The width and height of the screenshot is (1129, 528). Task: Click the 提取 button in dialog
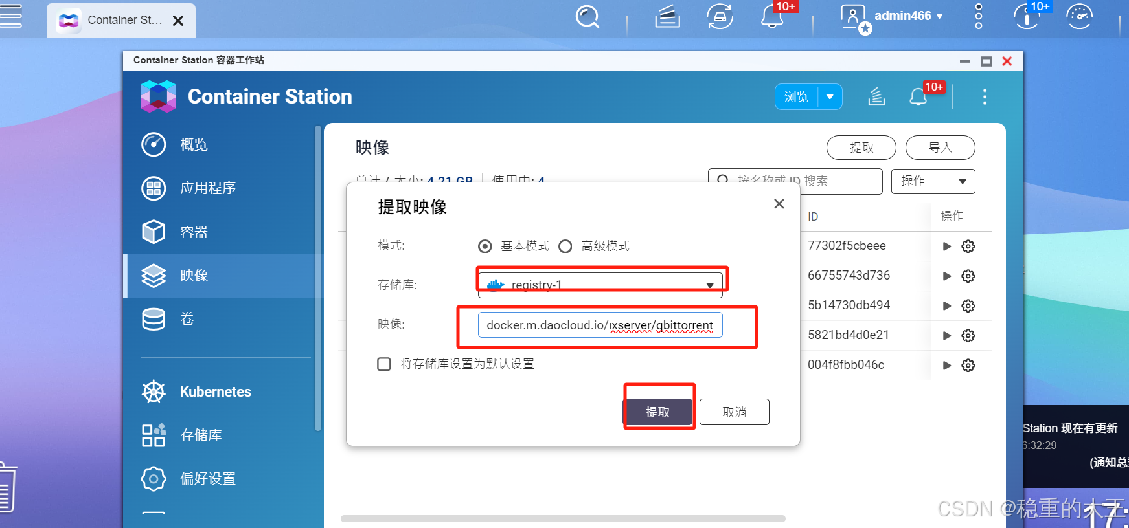point(657,412)
